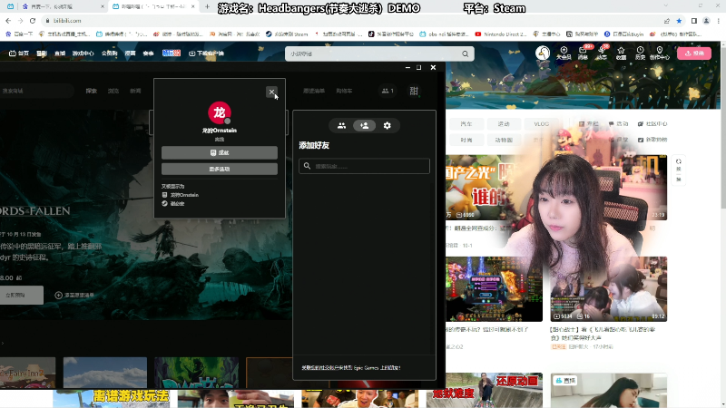The image size is (726, 408).
Task: Open a new browser tab
Action: click(x=207, y=6)
